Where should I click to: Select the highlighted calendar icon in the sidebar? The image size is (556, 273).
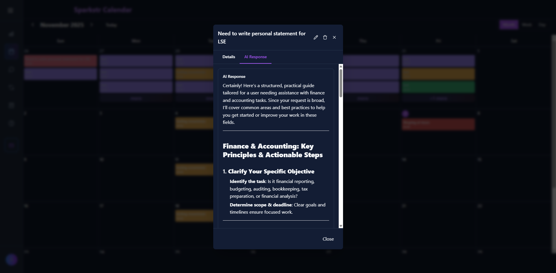(11, 51)
